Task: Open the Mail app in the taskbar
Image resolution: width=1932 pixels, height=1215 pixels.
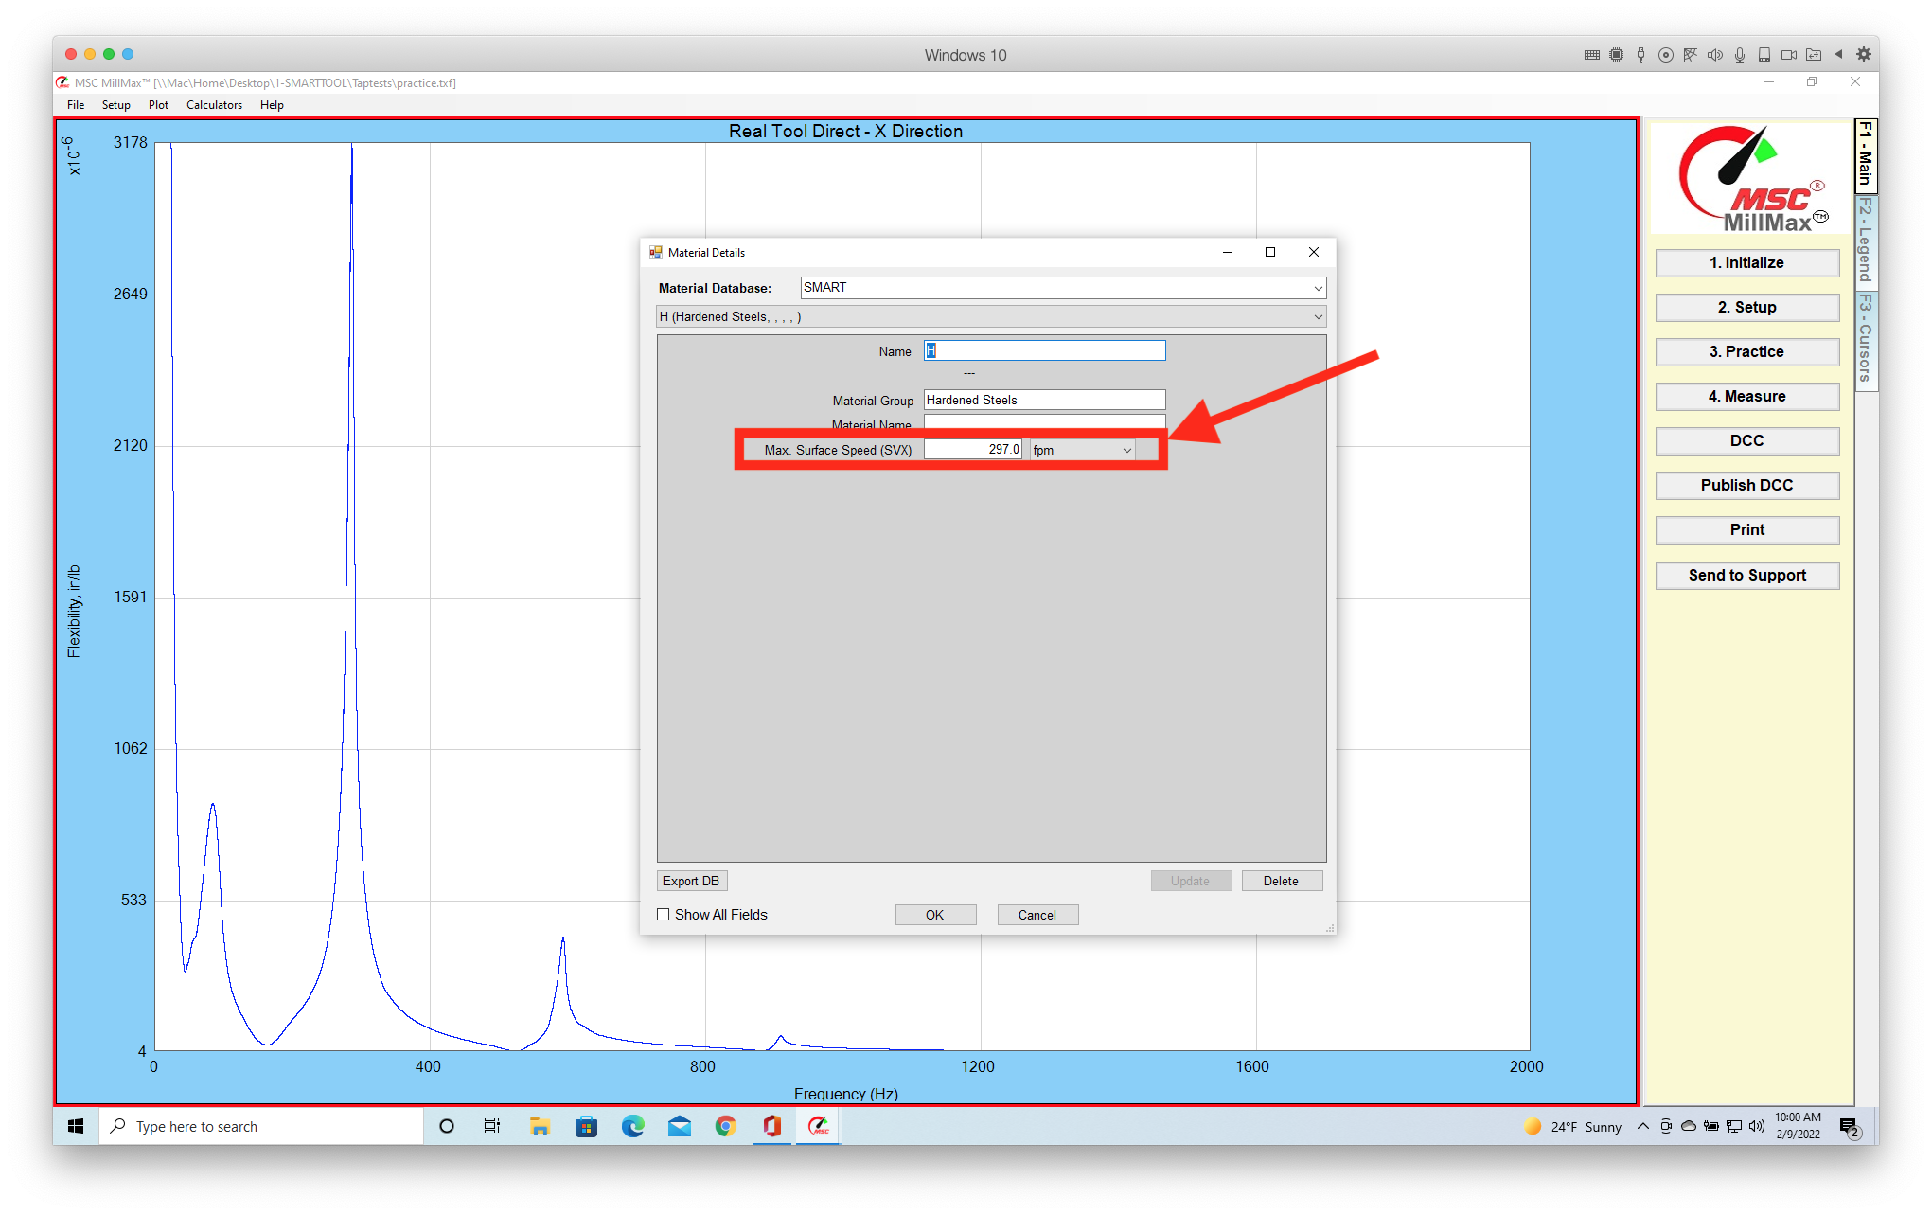Action: pyautogui.click(x=679, y=1126)
